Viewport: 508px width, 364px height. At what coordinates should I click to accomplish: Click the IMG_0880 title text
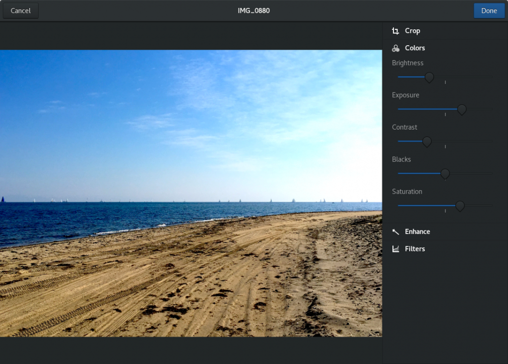254,10
